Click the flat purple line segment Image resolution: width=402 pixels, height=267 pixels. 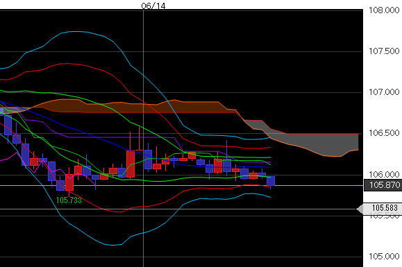point(121,137)
